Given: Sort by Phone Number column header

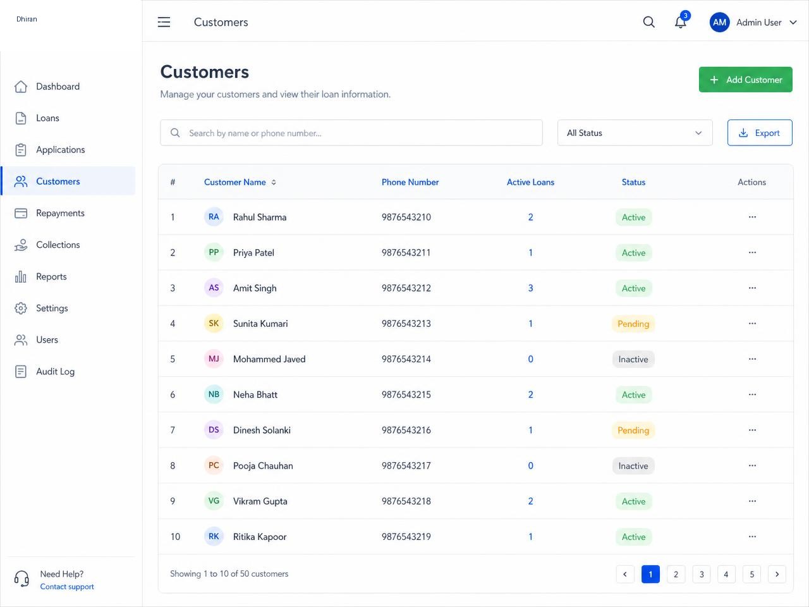Looking at the screenshot, I should (x=410, y=182).
